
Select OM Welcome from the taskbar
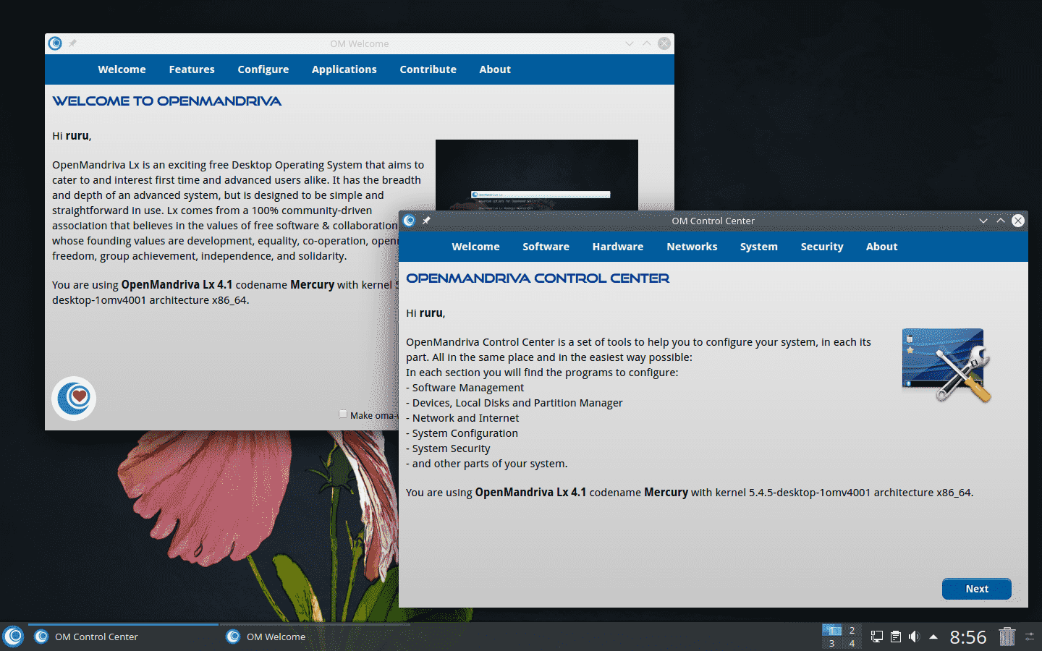click(x=274, y=637)
